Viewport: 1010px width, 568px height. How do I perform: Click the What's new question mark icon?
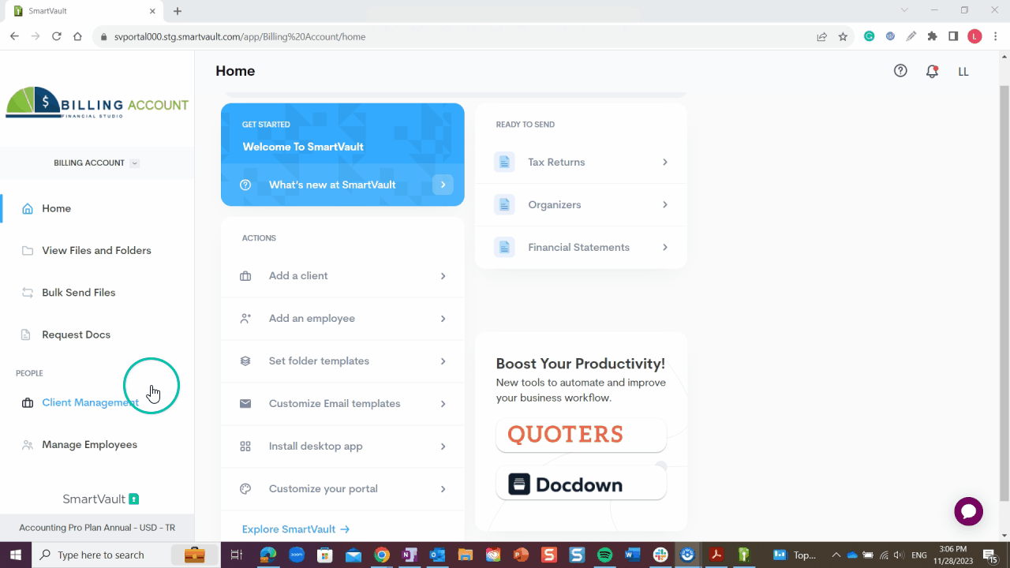click(x=245, y=185)
